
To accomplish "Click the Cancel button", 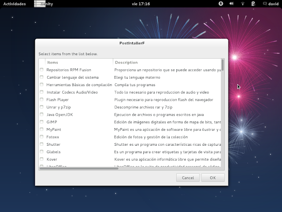I will pos(188,178).
